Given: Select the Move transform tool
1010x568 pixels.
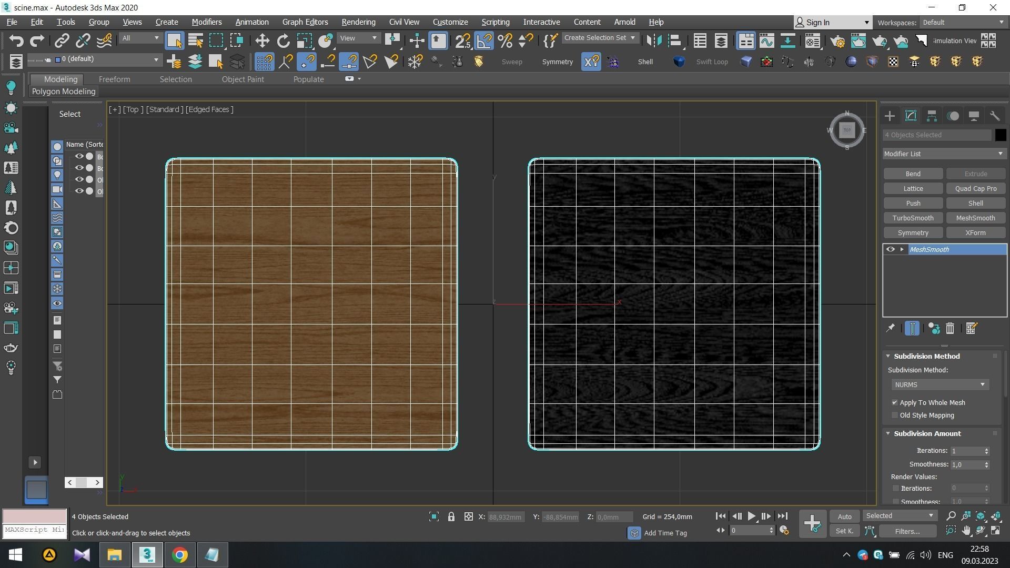Looking at the screenshot, I should tap(262, 41).
